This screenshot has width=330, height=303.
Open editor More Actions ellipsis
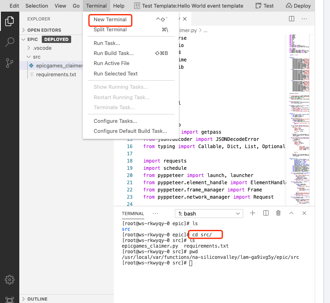pyautogui.click(x=305, y=19)
